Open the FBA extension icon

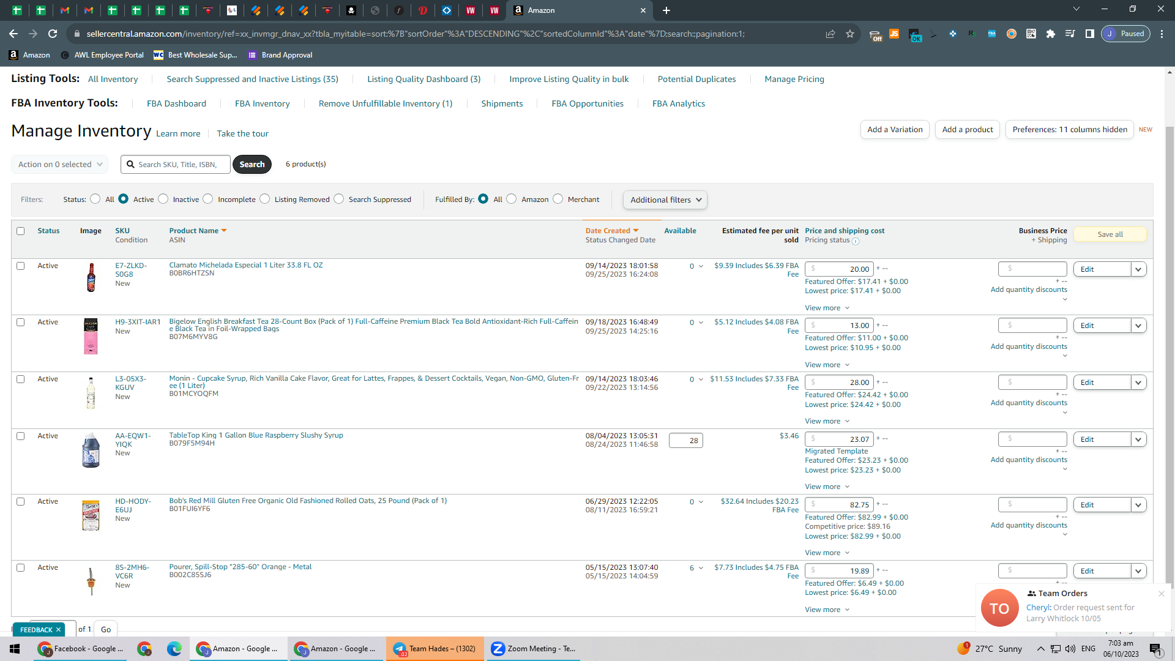coord(992,34)
